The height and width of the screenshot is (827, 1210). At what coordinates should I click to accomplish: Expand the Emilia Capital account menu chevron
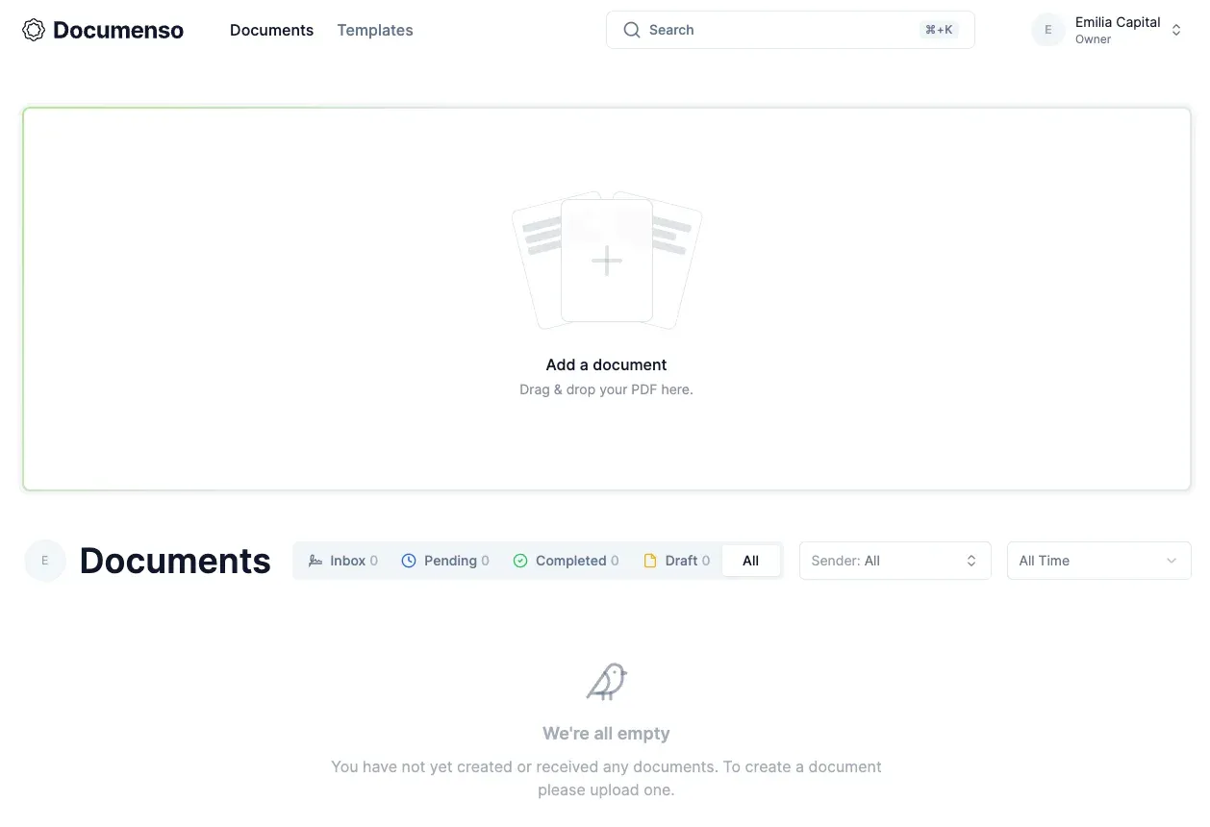coord(1176,30)
